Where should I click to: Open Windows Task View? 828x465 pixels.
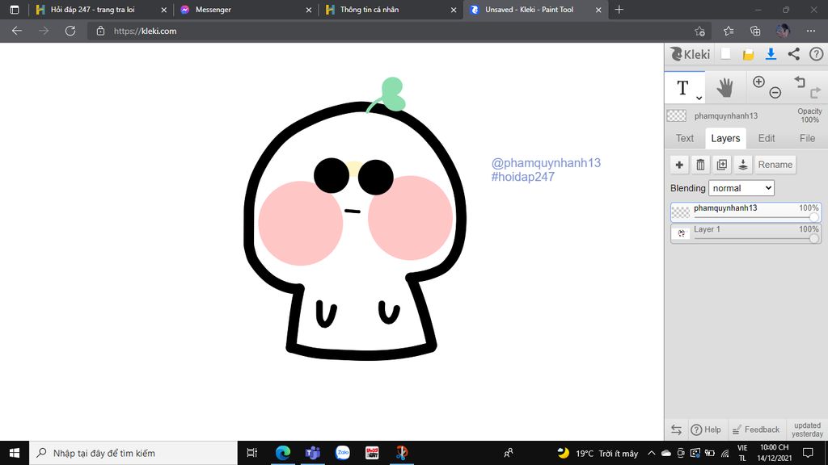[x=252, y=453]
